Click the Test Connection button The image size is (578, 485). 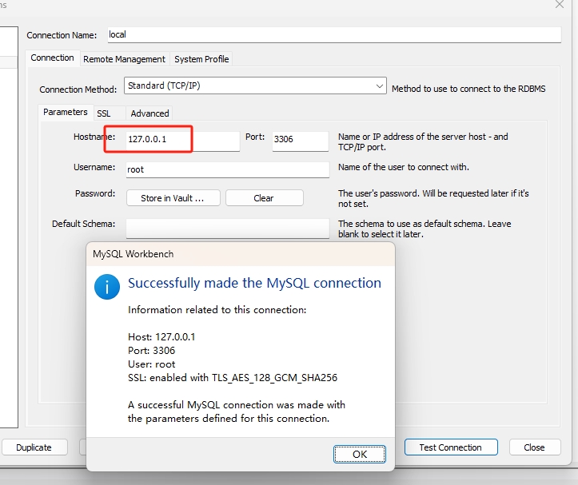(x=450, y=447)
